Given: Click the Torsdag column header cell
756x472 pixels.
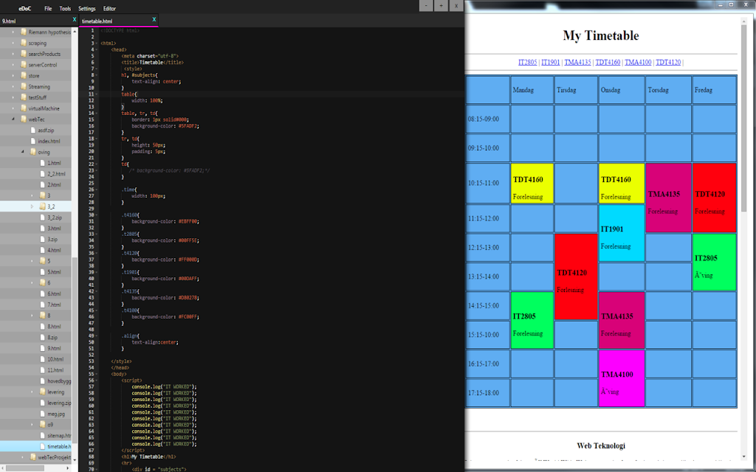Looking at the screenshot, I should coord(668,89).
